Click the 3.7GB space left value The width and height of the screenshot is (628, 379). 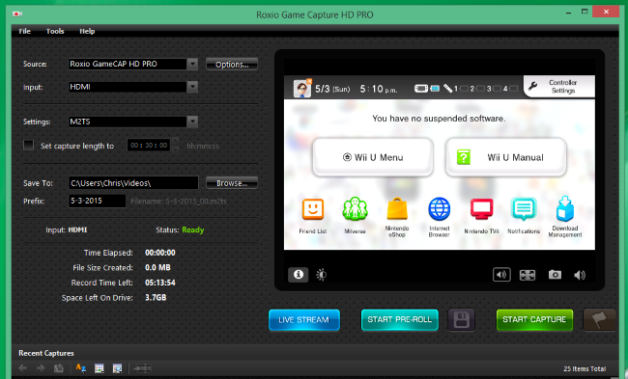click(156, 297)
